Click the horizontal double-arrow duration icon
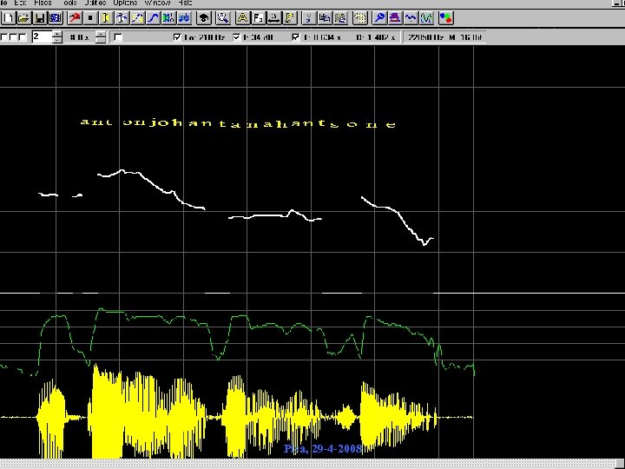 273,18
